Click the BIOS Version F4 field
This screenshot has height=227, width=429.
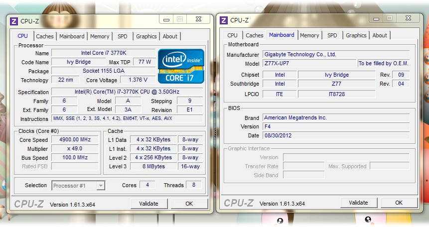336,126
